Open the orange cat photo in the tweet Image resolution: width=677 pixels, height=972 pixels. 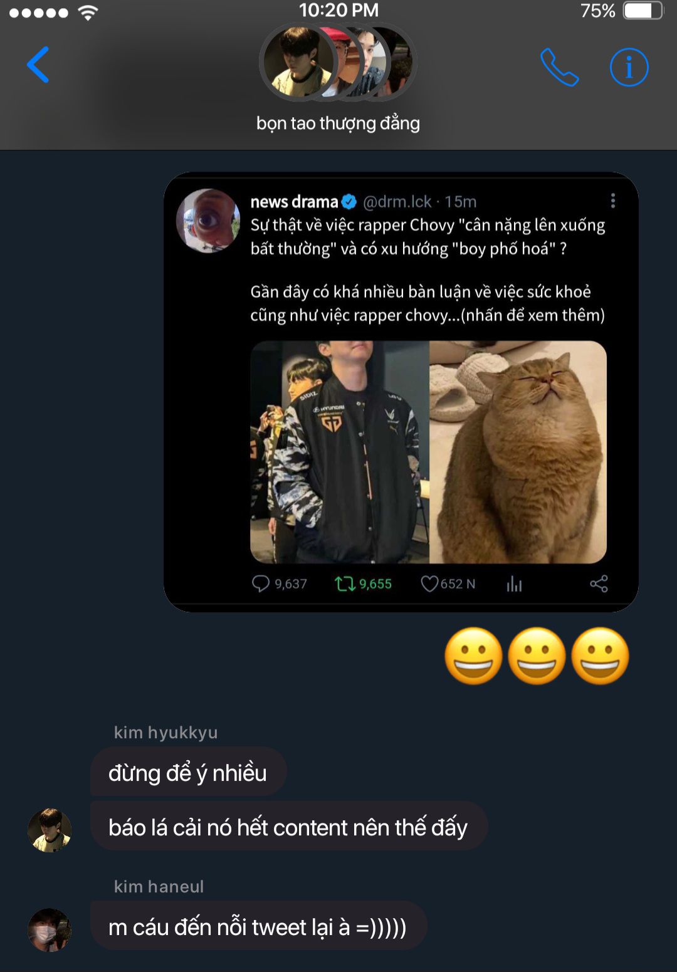point(518,452)
